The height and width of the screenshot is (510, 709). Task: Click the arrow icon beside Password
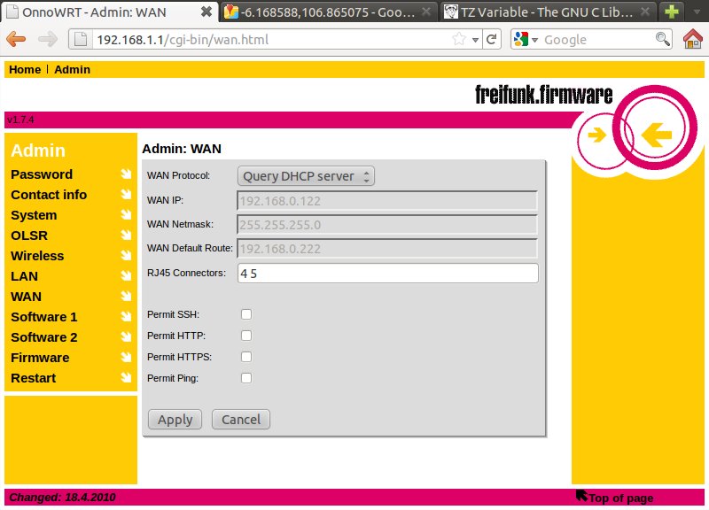126,174
